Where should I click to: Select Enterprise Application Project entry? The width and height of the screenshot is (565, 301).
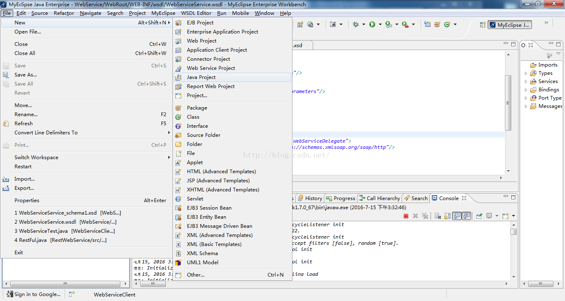pos(232,32)
